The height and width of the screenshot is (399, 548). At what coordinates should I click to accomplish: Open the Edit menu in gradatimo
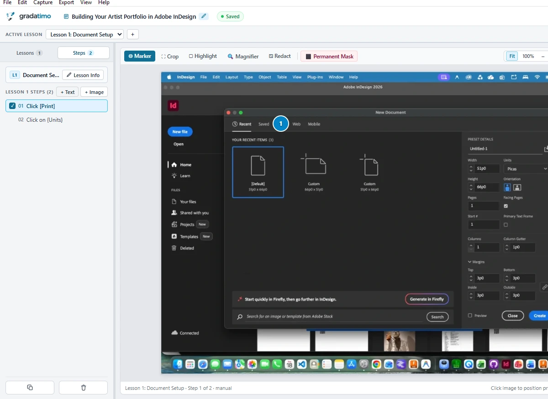point(22,2)
